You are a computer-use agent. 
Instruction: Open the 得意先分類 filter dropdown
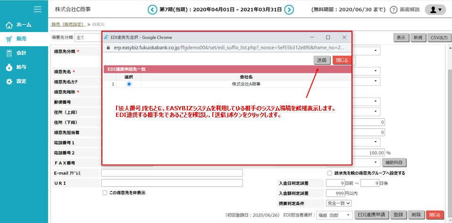pyautogui.click(x=88, y=37)
